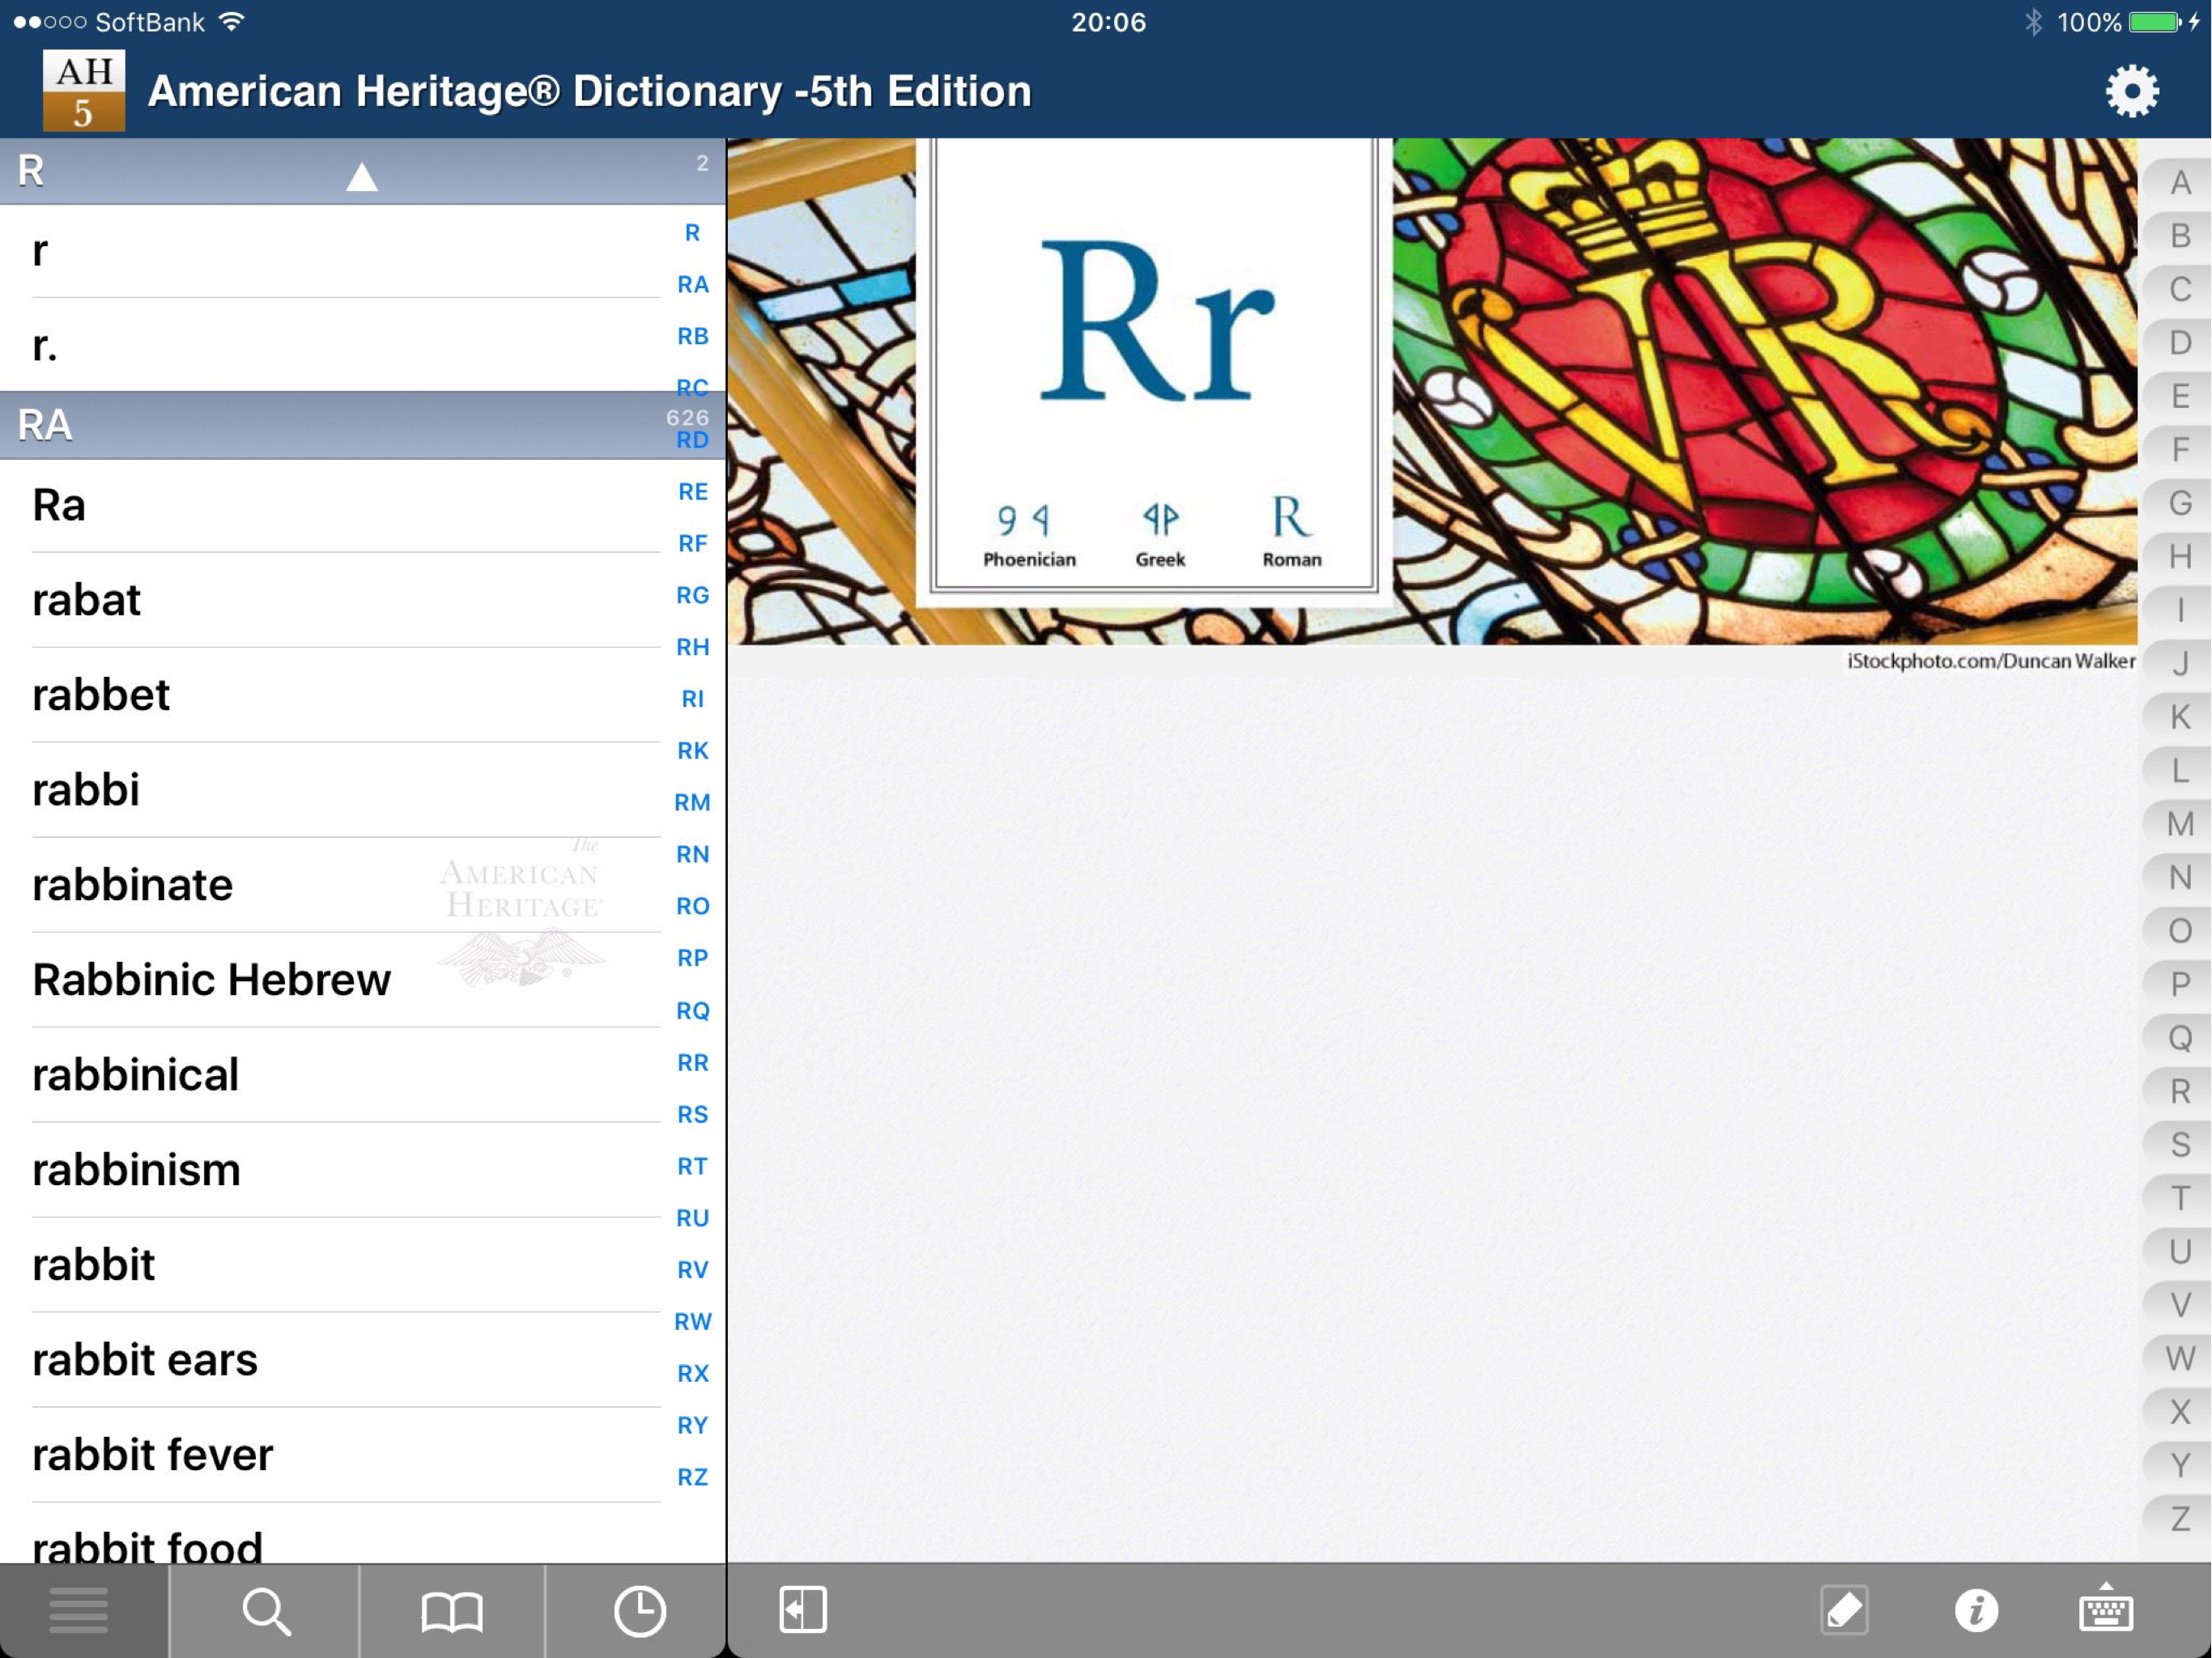
Task: Jump to letter S in alphabet index
Action: [2180, 1144]
